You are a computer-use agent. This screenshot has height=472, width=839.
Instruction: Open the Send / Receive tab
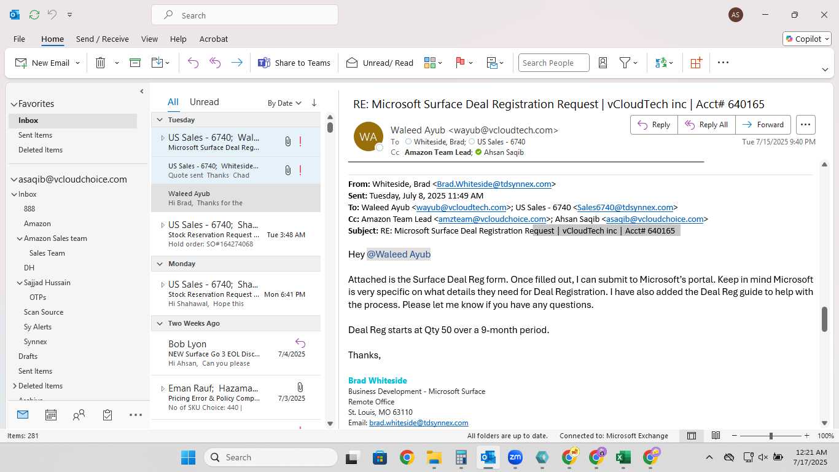(x=103, y=39)
